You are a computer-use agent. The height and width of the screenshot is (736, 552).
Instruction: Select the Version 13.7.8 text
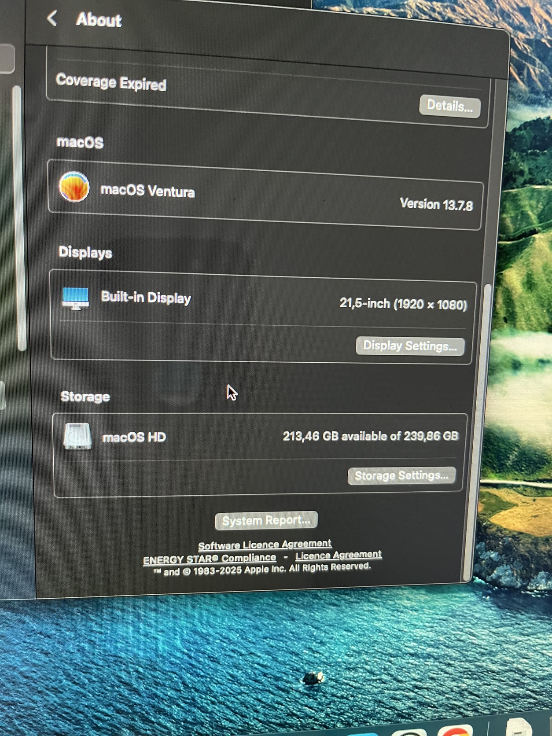[436, 204]
